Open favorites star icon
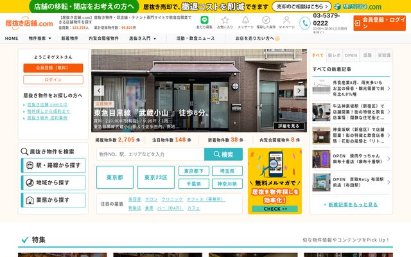 point(225,20)
